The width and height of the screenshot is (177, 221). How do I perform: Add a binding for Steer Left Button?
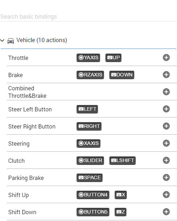coord(166,109)
